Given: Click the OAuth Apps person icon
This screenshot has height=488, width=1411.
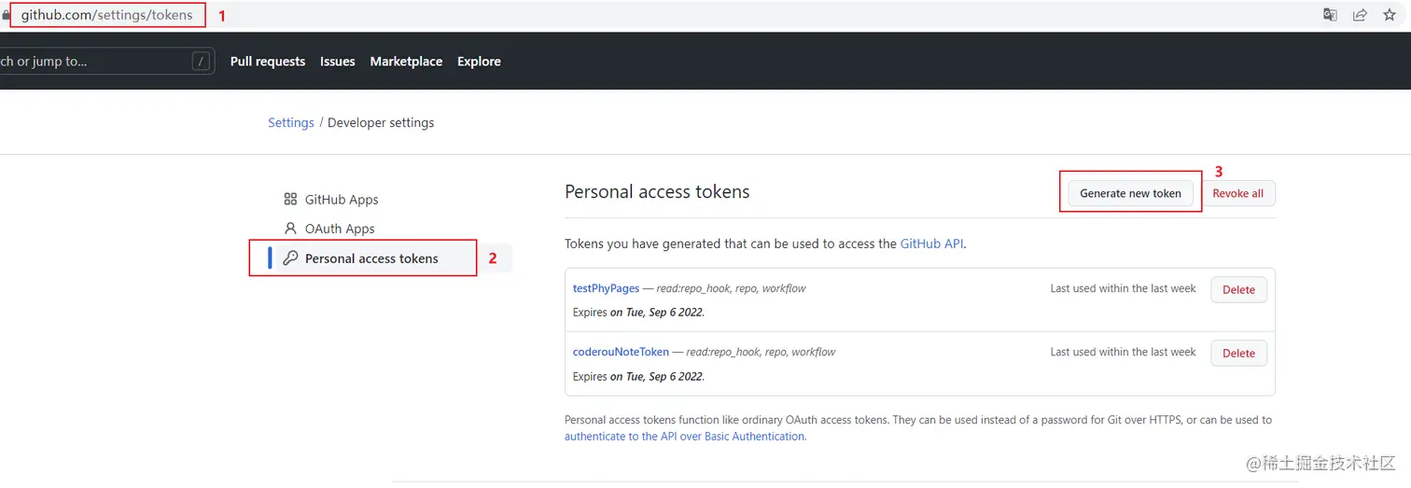Looking at the screenshot, I should point(290,228).
